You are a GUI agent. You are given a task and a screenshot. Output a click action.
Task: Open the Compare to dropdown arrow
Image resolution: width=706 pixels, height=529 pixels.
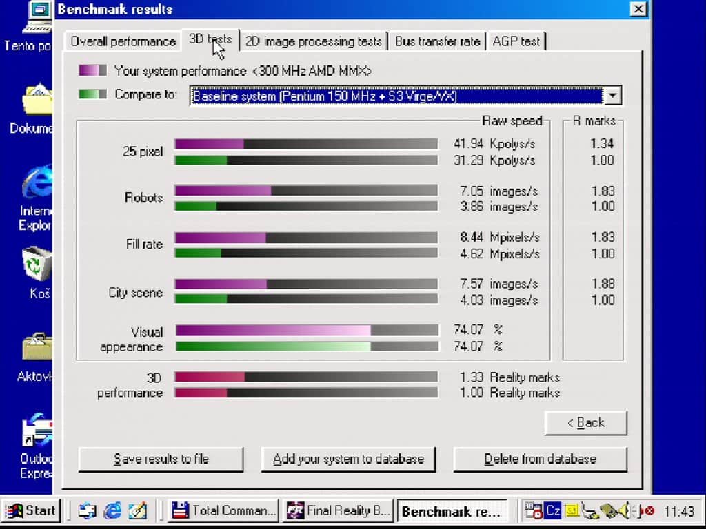point(612,96)
